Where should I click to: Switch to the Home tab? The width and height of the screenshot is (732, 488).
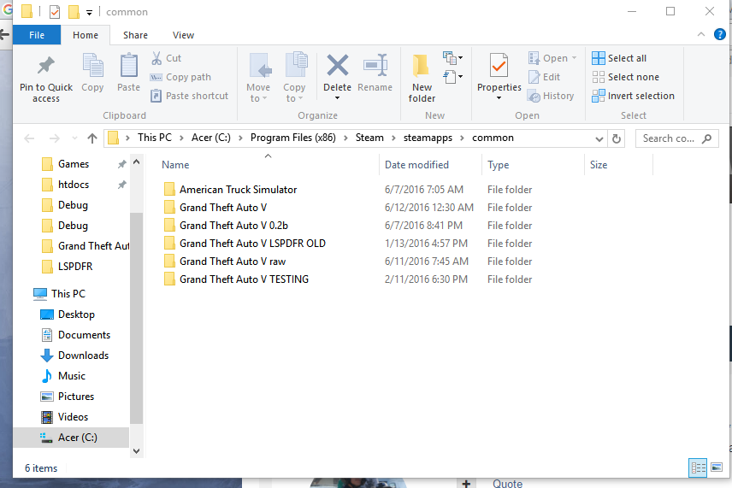[x=86, y=35]
